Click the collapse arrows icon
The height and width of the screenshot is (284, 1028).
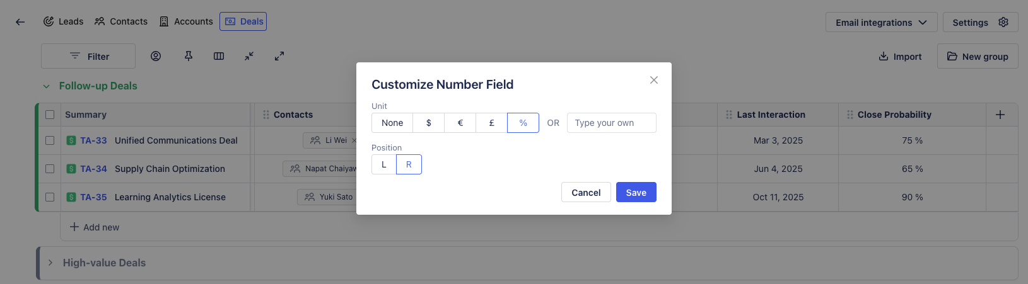pyautogui.click(x=249, y=56)
